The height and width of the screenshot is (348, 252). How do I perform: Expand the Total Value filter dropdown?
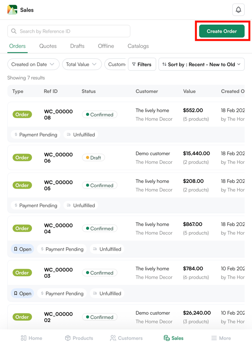pos(82,64)
